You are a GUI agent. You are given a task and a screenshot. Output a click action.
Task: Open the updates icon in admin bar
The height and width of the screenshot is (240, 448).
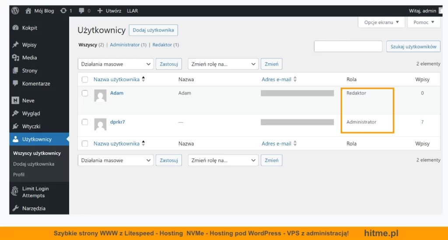[63, 10]
